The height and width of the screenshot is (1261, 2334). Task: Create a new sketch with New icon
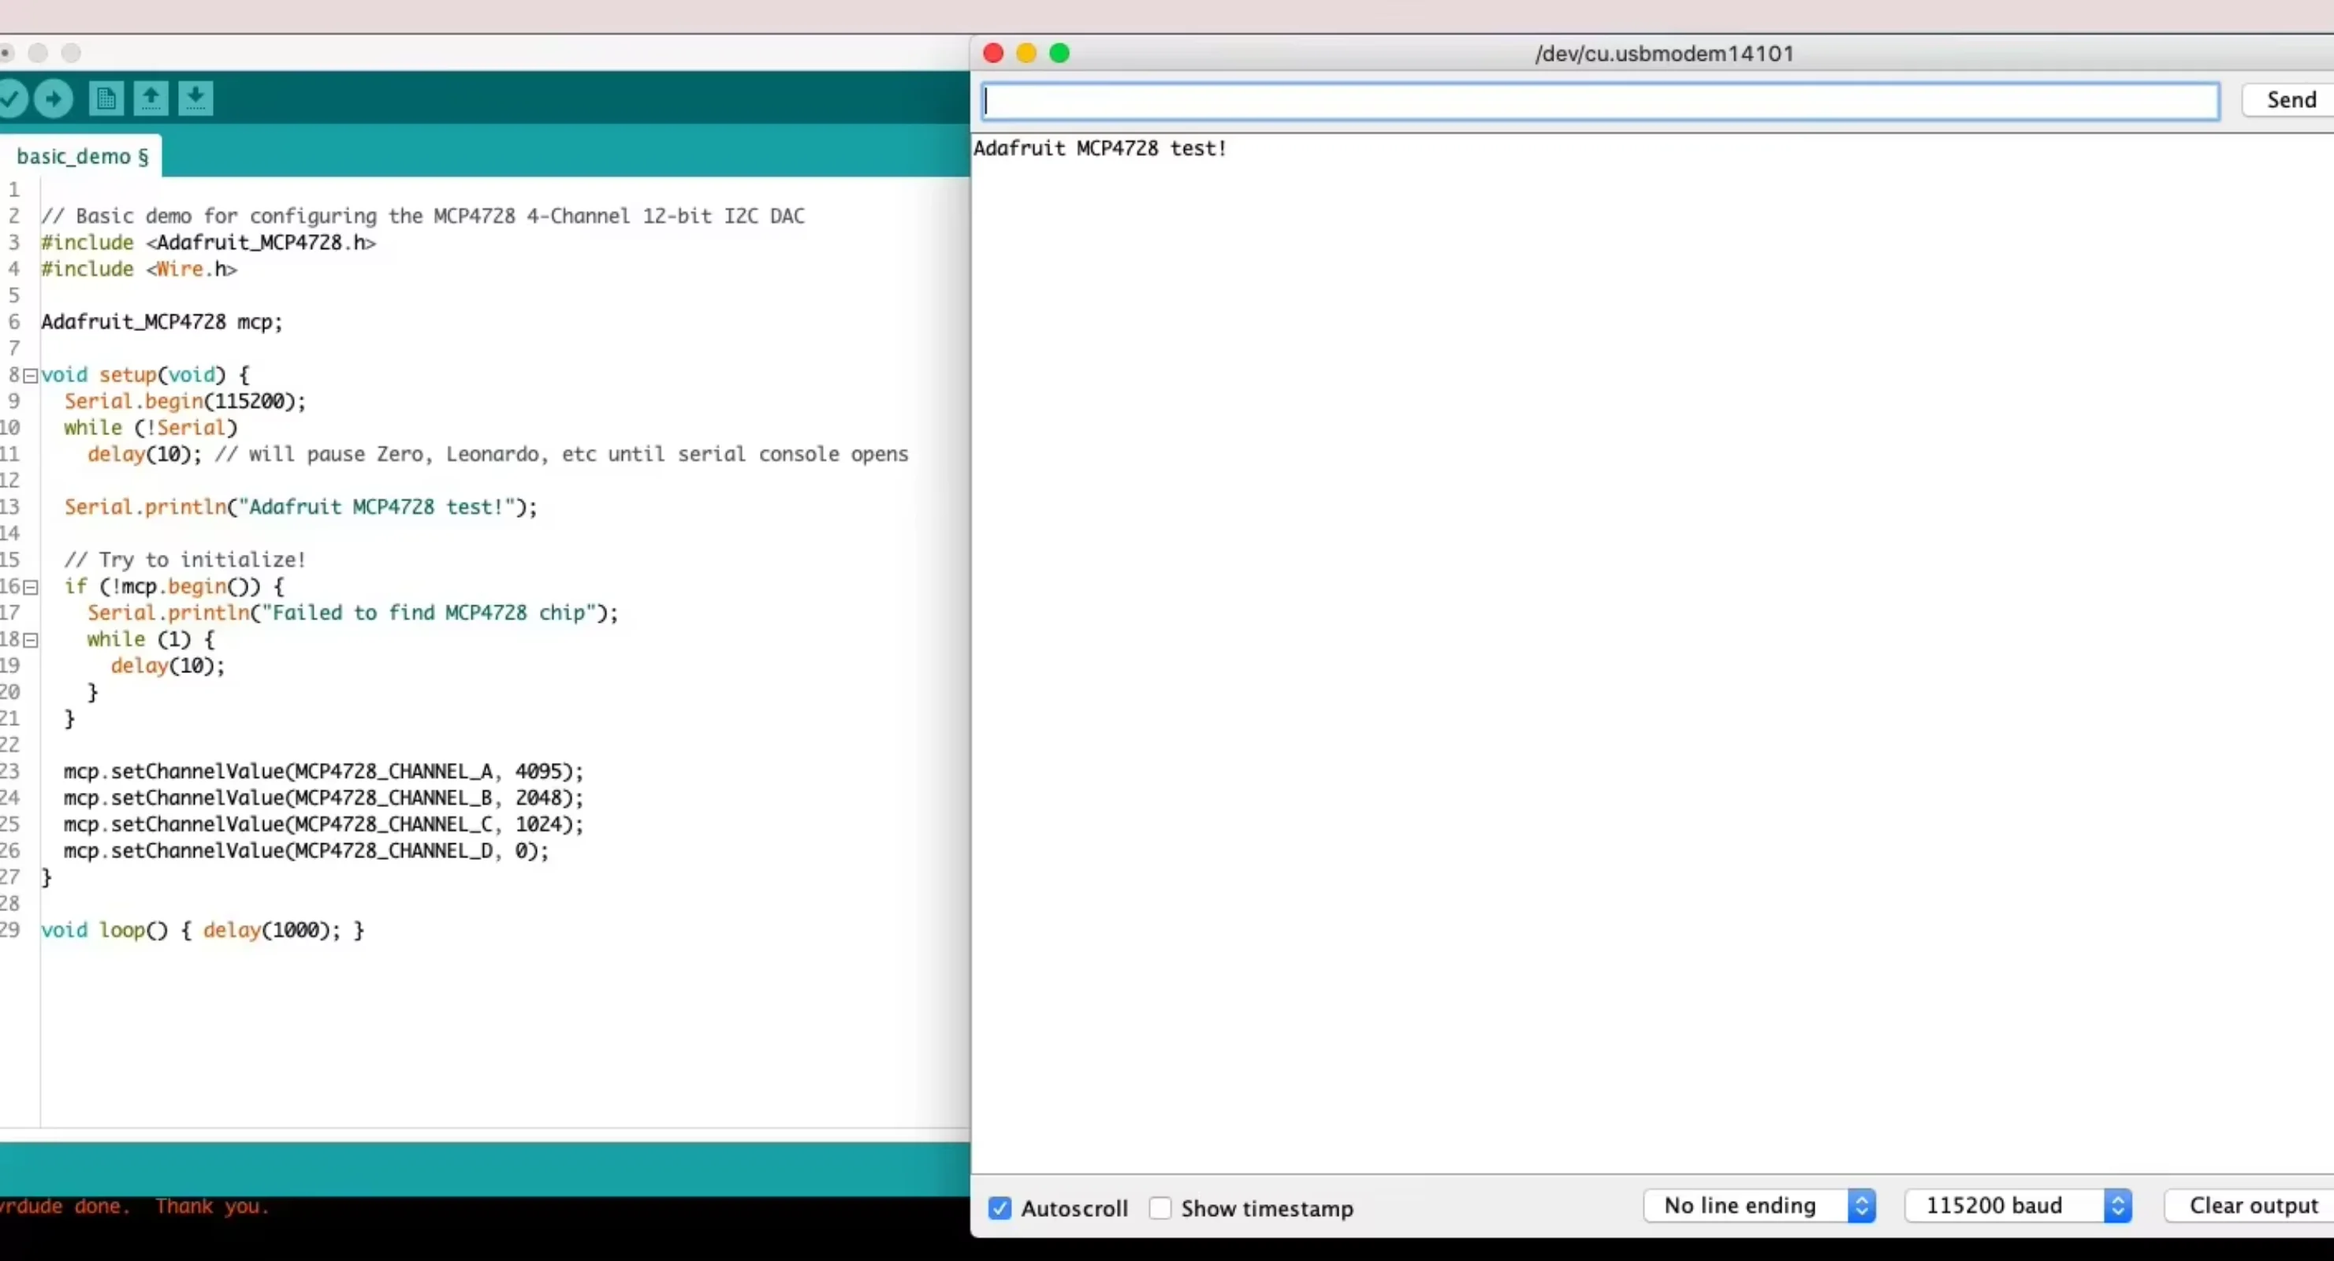pos(106,98)
